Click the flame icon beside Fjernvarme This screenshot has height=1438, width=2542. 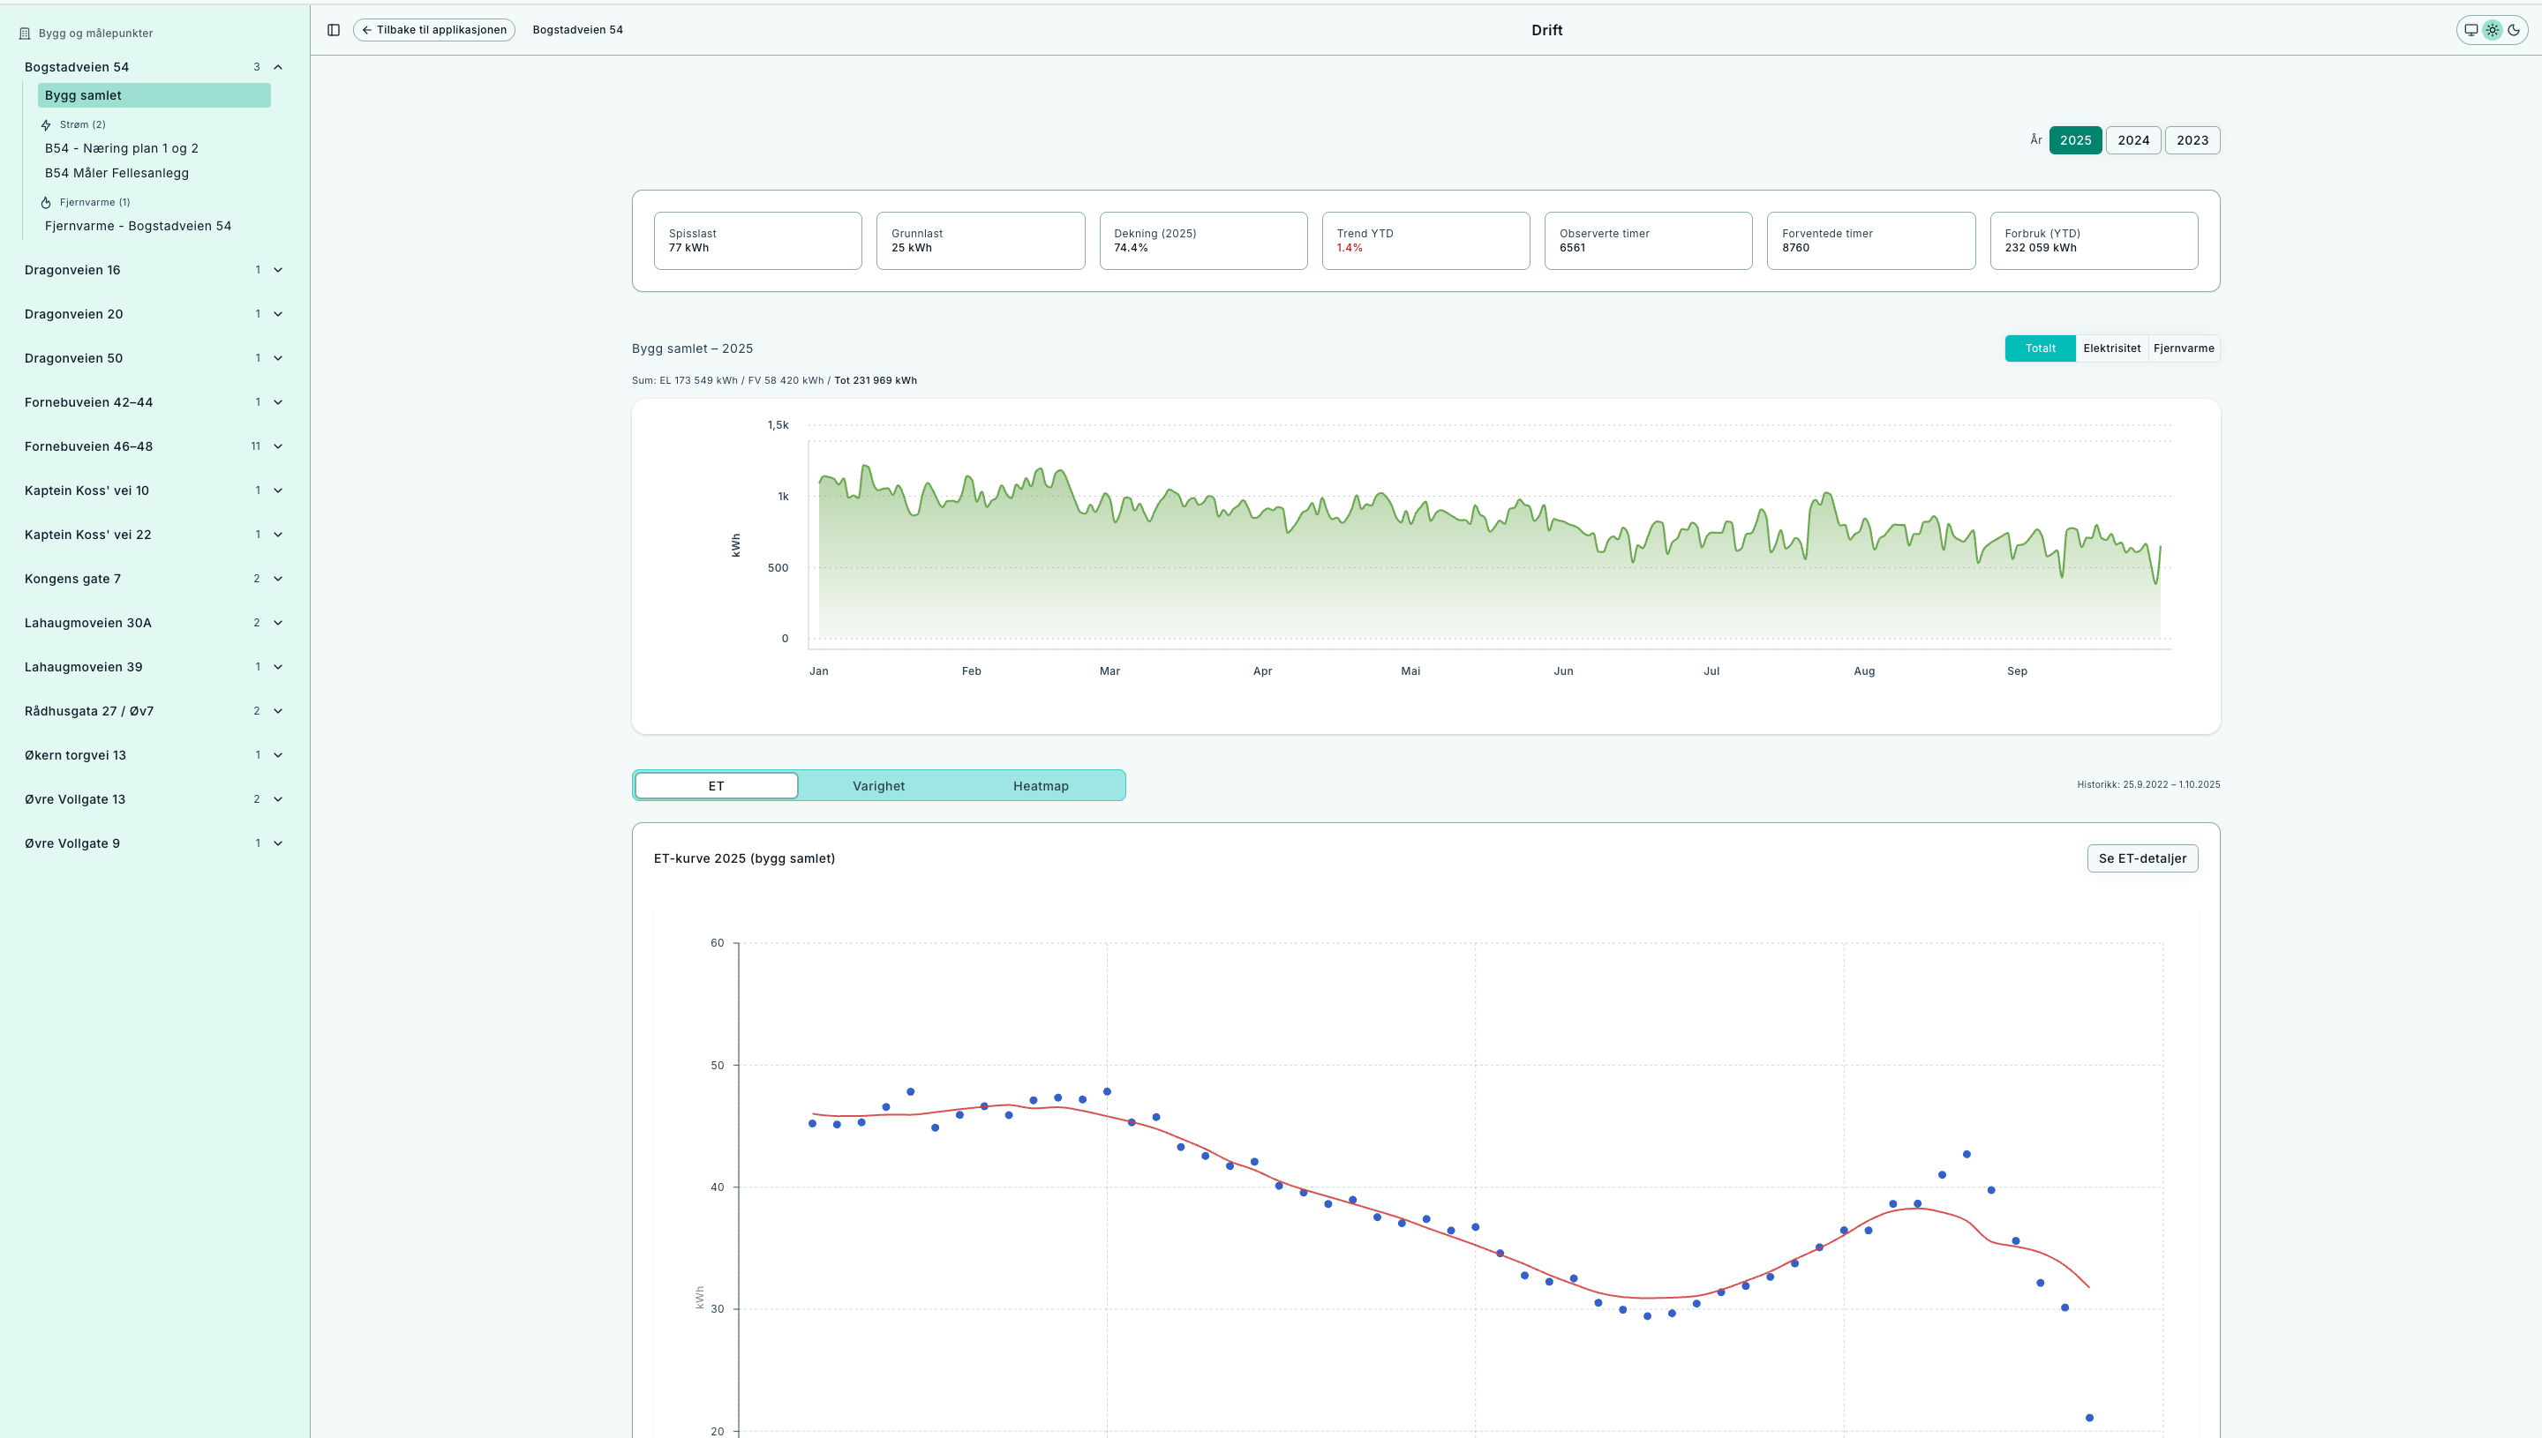[45, 202]
